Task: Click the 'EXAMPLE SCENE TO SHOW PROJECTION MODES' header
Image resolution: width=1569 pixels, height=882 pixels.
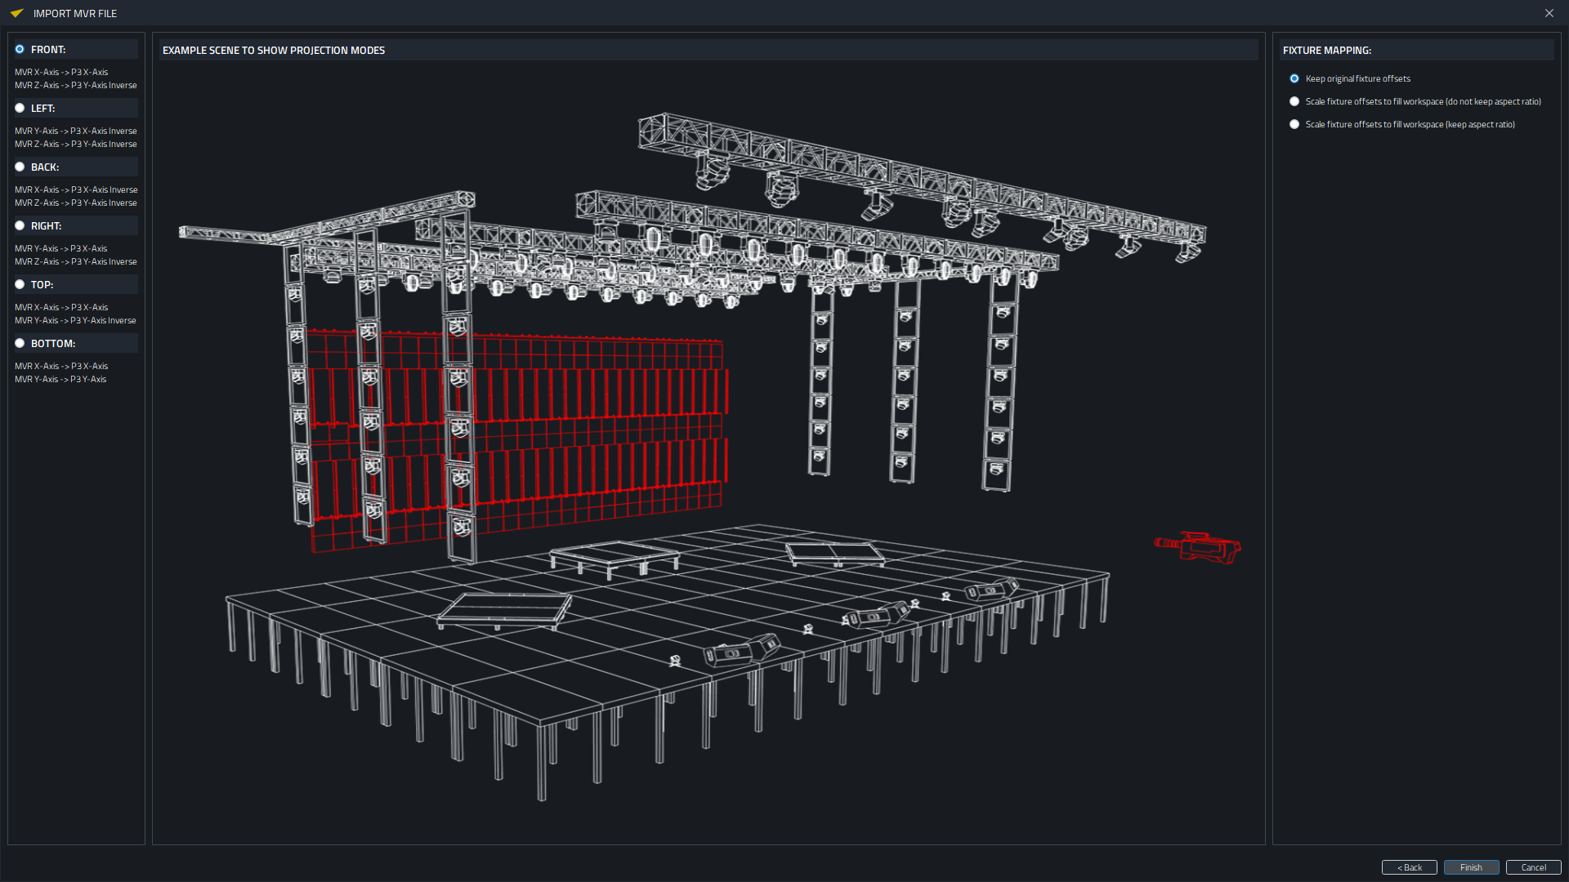Action: click(x=274, y=50)
